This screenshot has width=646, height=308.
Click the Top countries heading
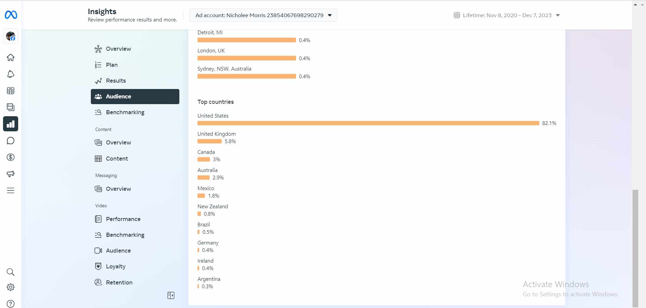[x=216, y=102]
